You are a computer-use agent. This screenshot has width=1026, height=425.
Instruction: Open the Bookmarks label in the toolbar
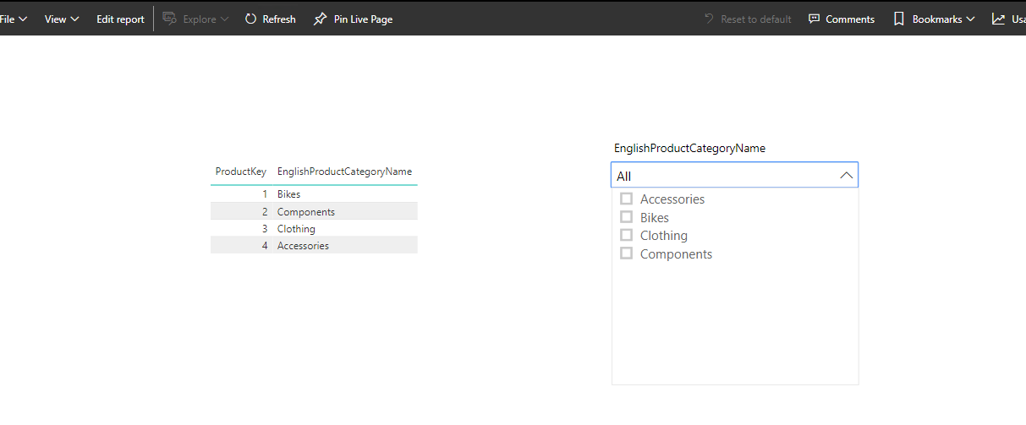[937, 19]
